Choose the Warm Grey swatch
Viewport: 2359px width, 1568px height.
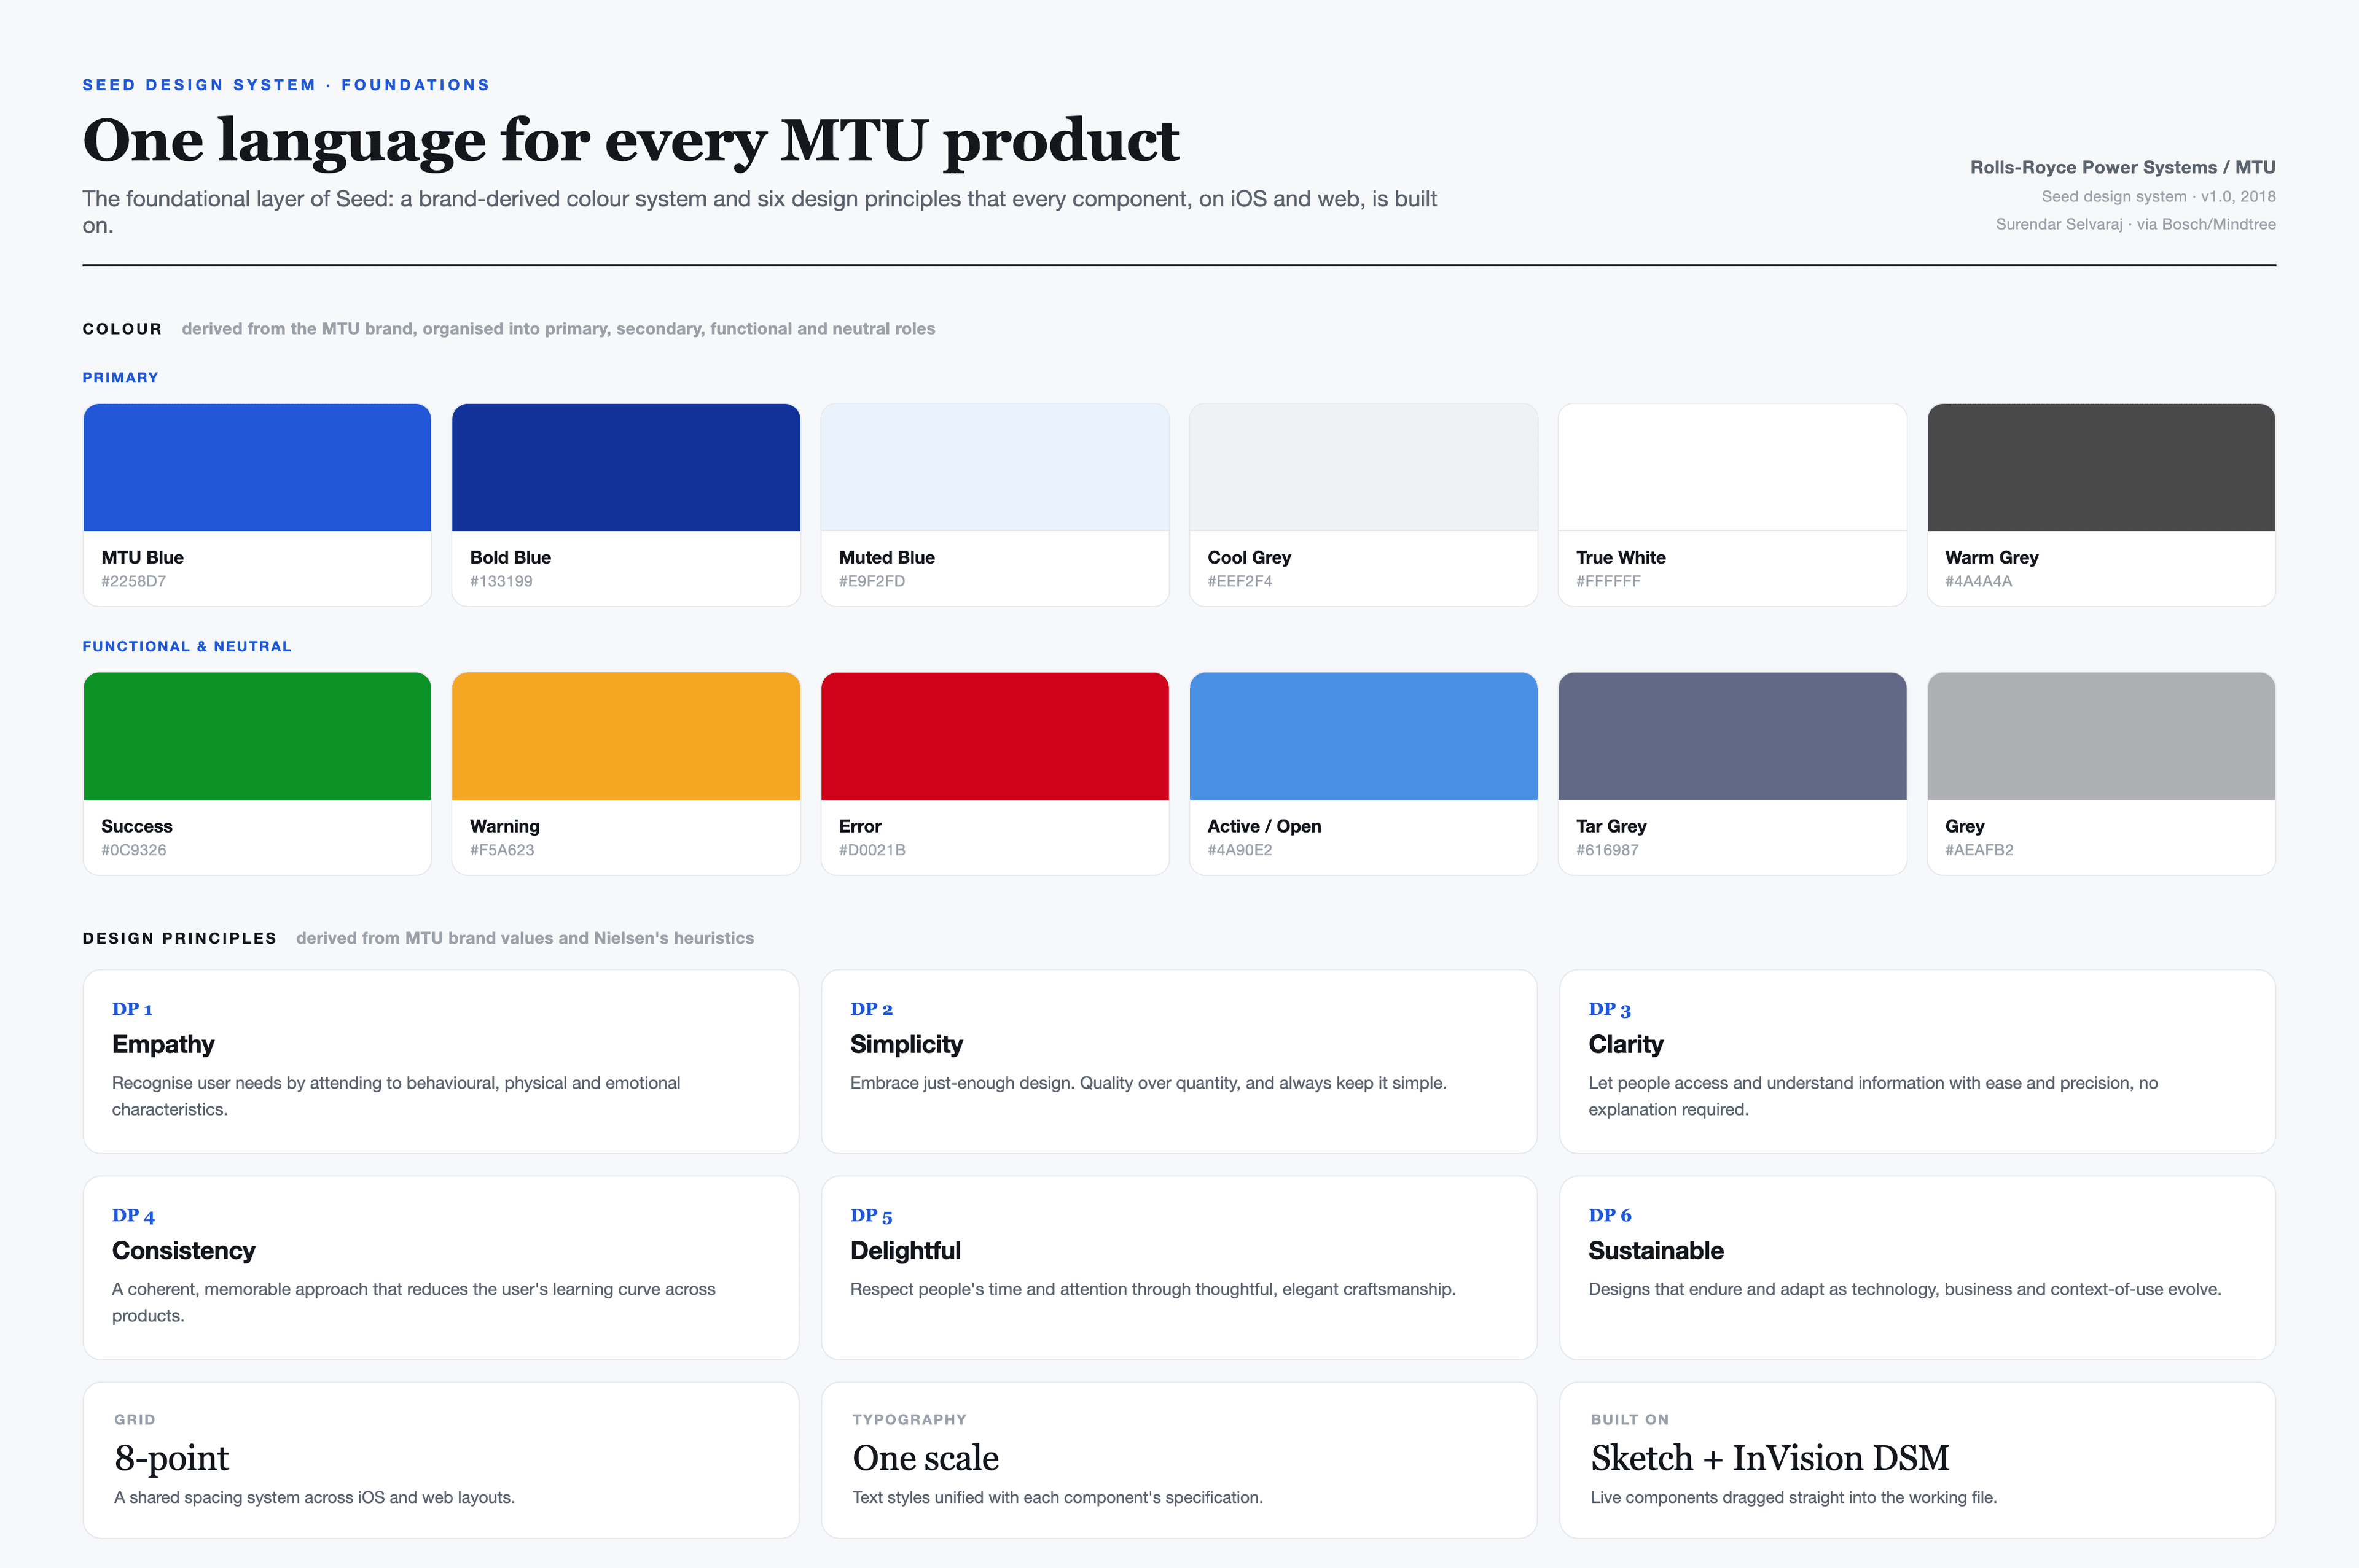click(2101, 467)
